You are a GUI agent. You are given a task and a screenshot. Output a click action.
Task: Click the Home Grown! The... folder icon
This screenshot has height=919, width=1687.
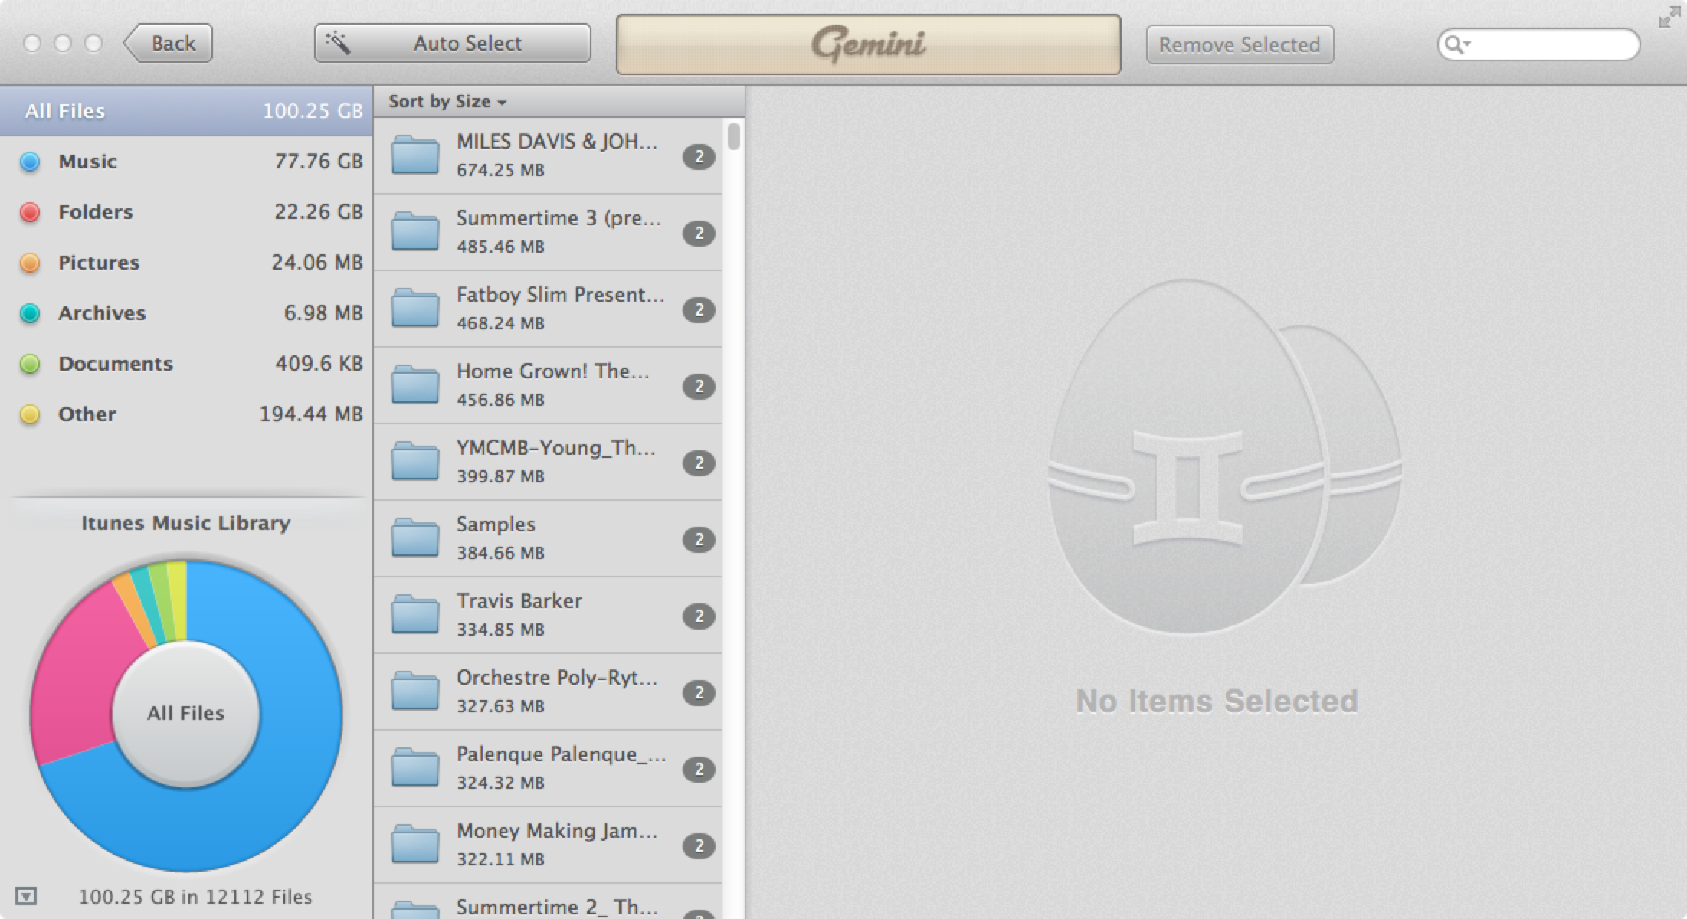[x=414, y=385]
